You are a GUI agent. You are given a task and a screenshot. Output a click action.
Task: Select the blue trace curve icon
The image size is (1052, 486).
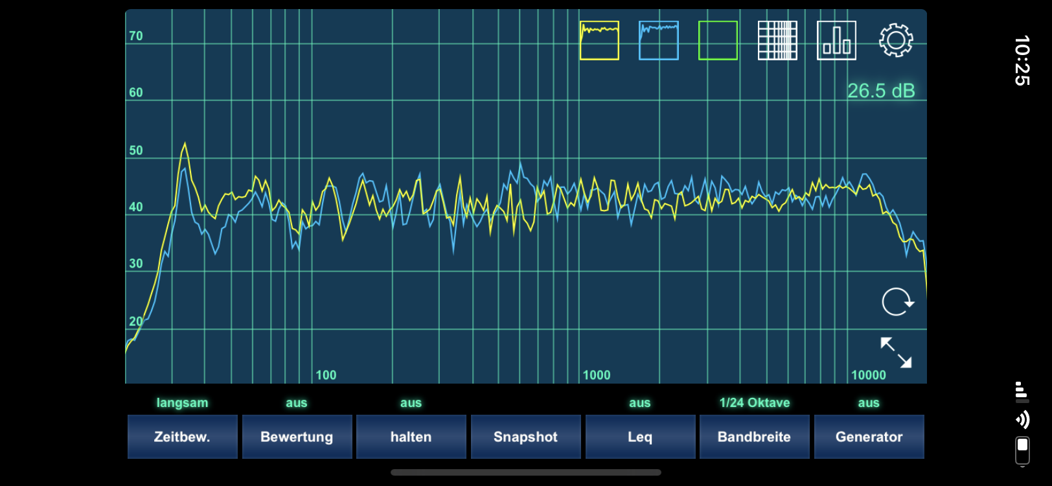658,40
